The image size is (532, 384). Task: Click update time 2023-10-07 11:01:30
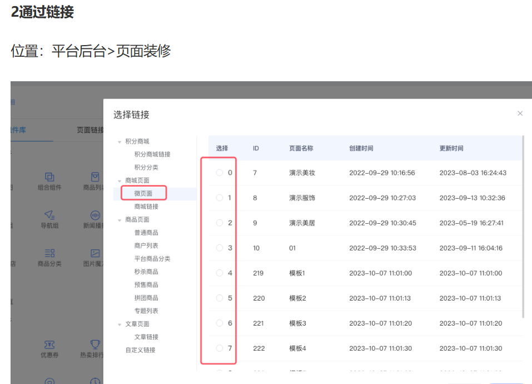pyautogui.click(x=471, y=348)
